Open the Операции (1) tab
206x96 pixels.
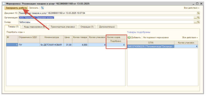tap(87, 27)
